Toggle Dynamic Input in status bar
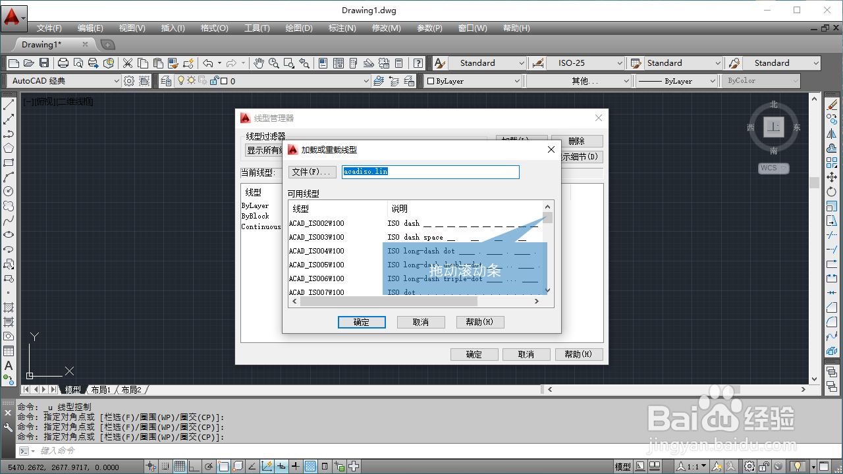 (x=281, y=467)
